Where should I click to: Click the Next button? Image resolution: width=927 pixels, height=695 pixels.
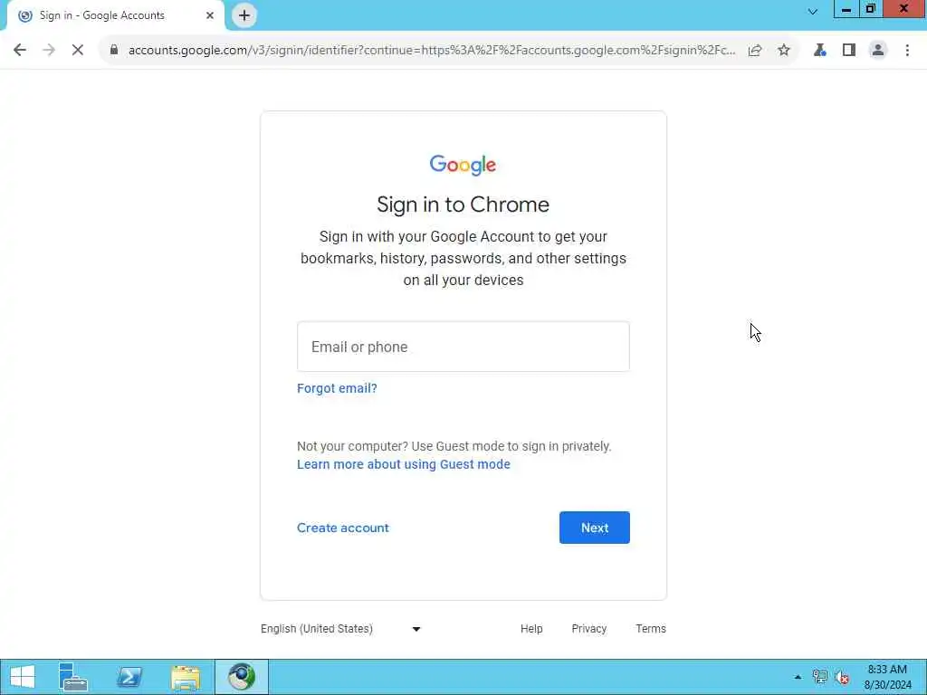[595, 528]
